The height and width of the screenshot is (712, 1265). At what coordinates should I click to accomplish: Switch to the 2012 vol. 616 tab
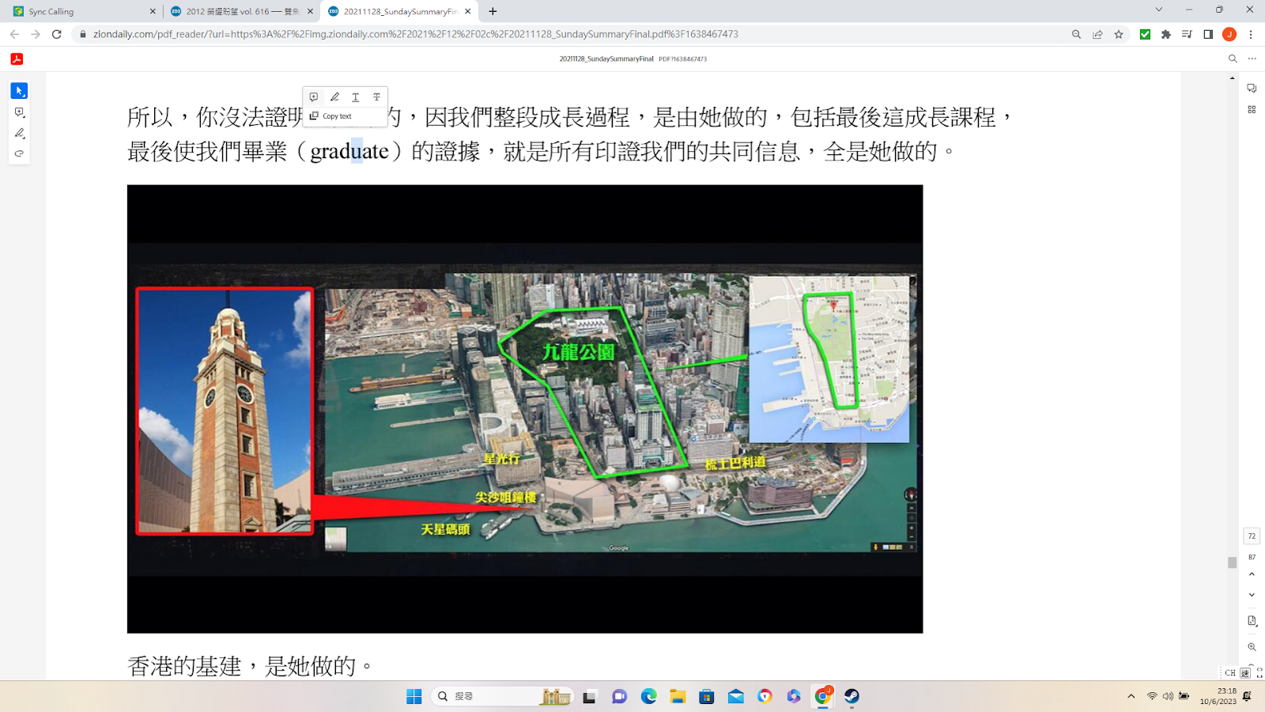point(241,11)
